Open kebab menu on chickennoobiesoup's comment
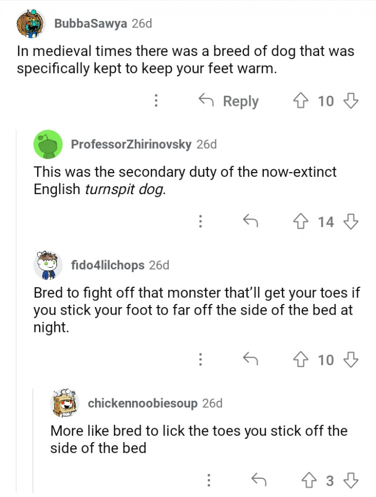Screen dimensions: 376x497 209,480
